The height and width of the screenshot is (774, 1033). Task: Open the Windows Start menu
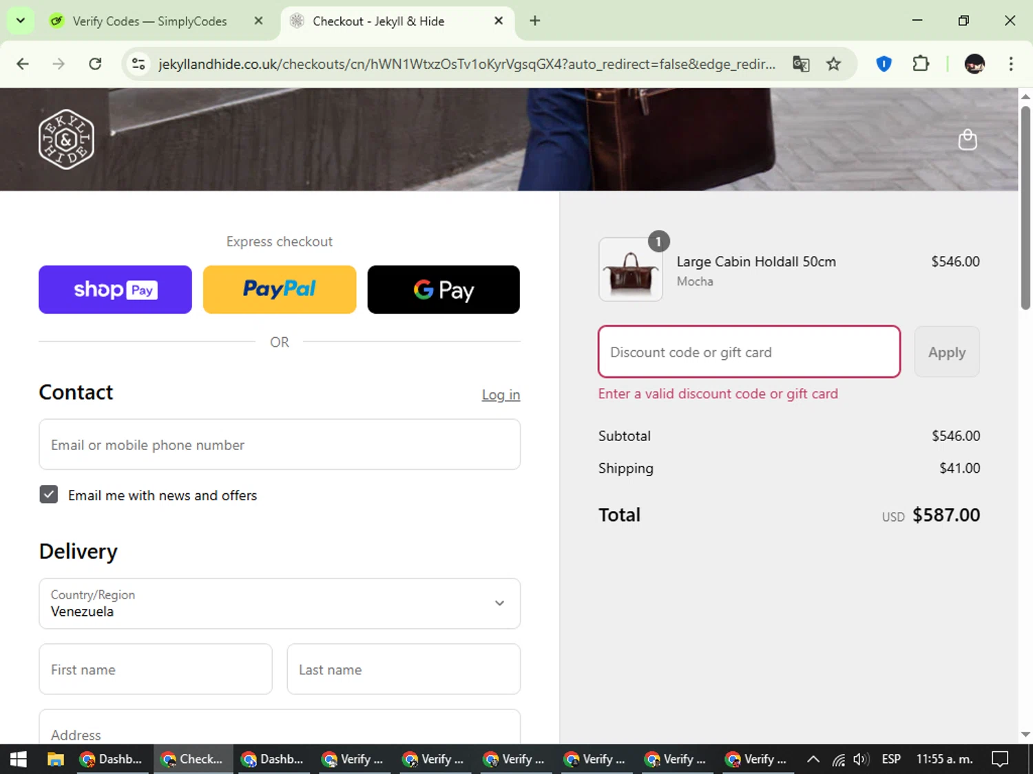click(x=19, y=759)
